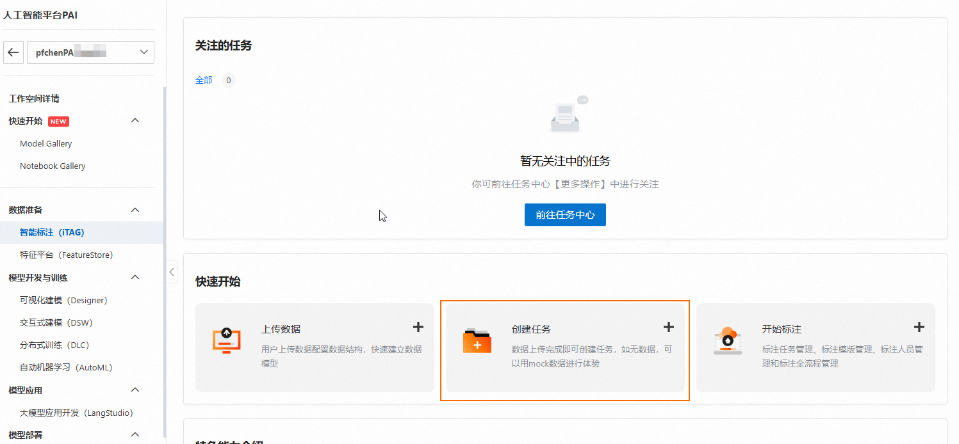The height and width of the screenshot is (444, 959).
Task: Click the 暂无关注中的任务 message text
Action: 565,161
